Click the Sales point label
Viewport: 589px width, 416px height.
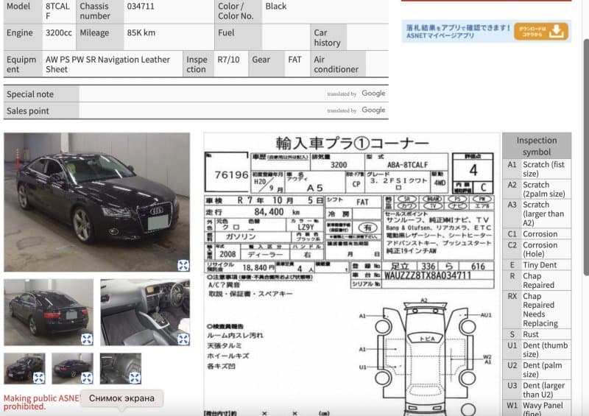coord(28,111)
